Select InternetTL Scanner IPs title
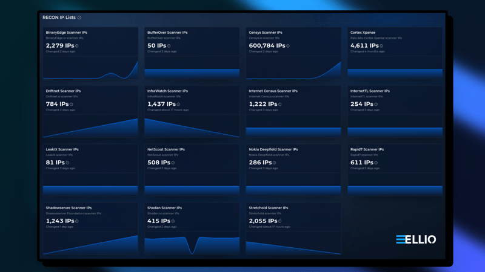 tap(370, 91)
